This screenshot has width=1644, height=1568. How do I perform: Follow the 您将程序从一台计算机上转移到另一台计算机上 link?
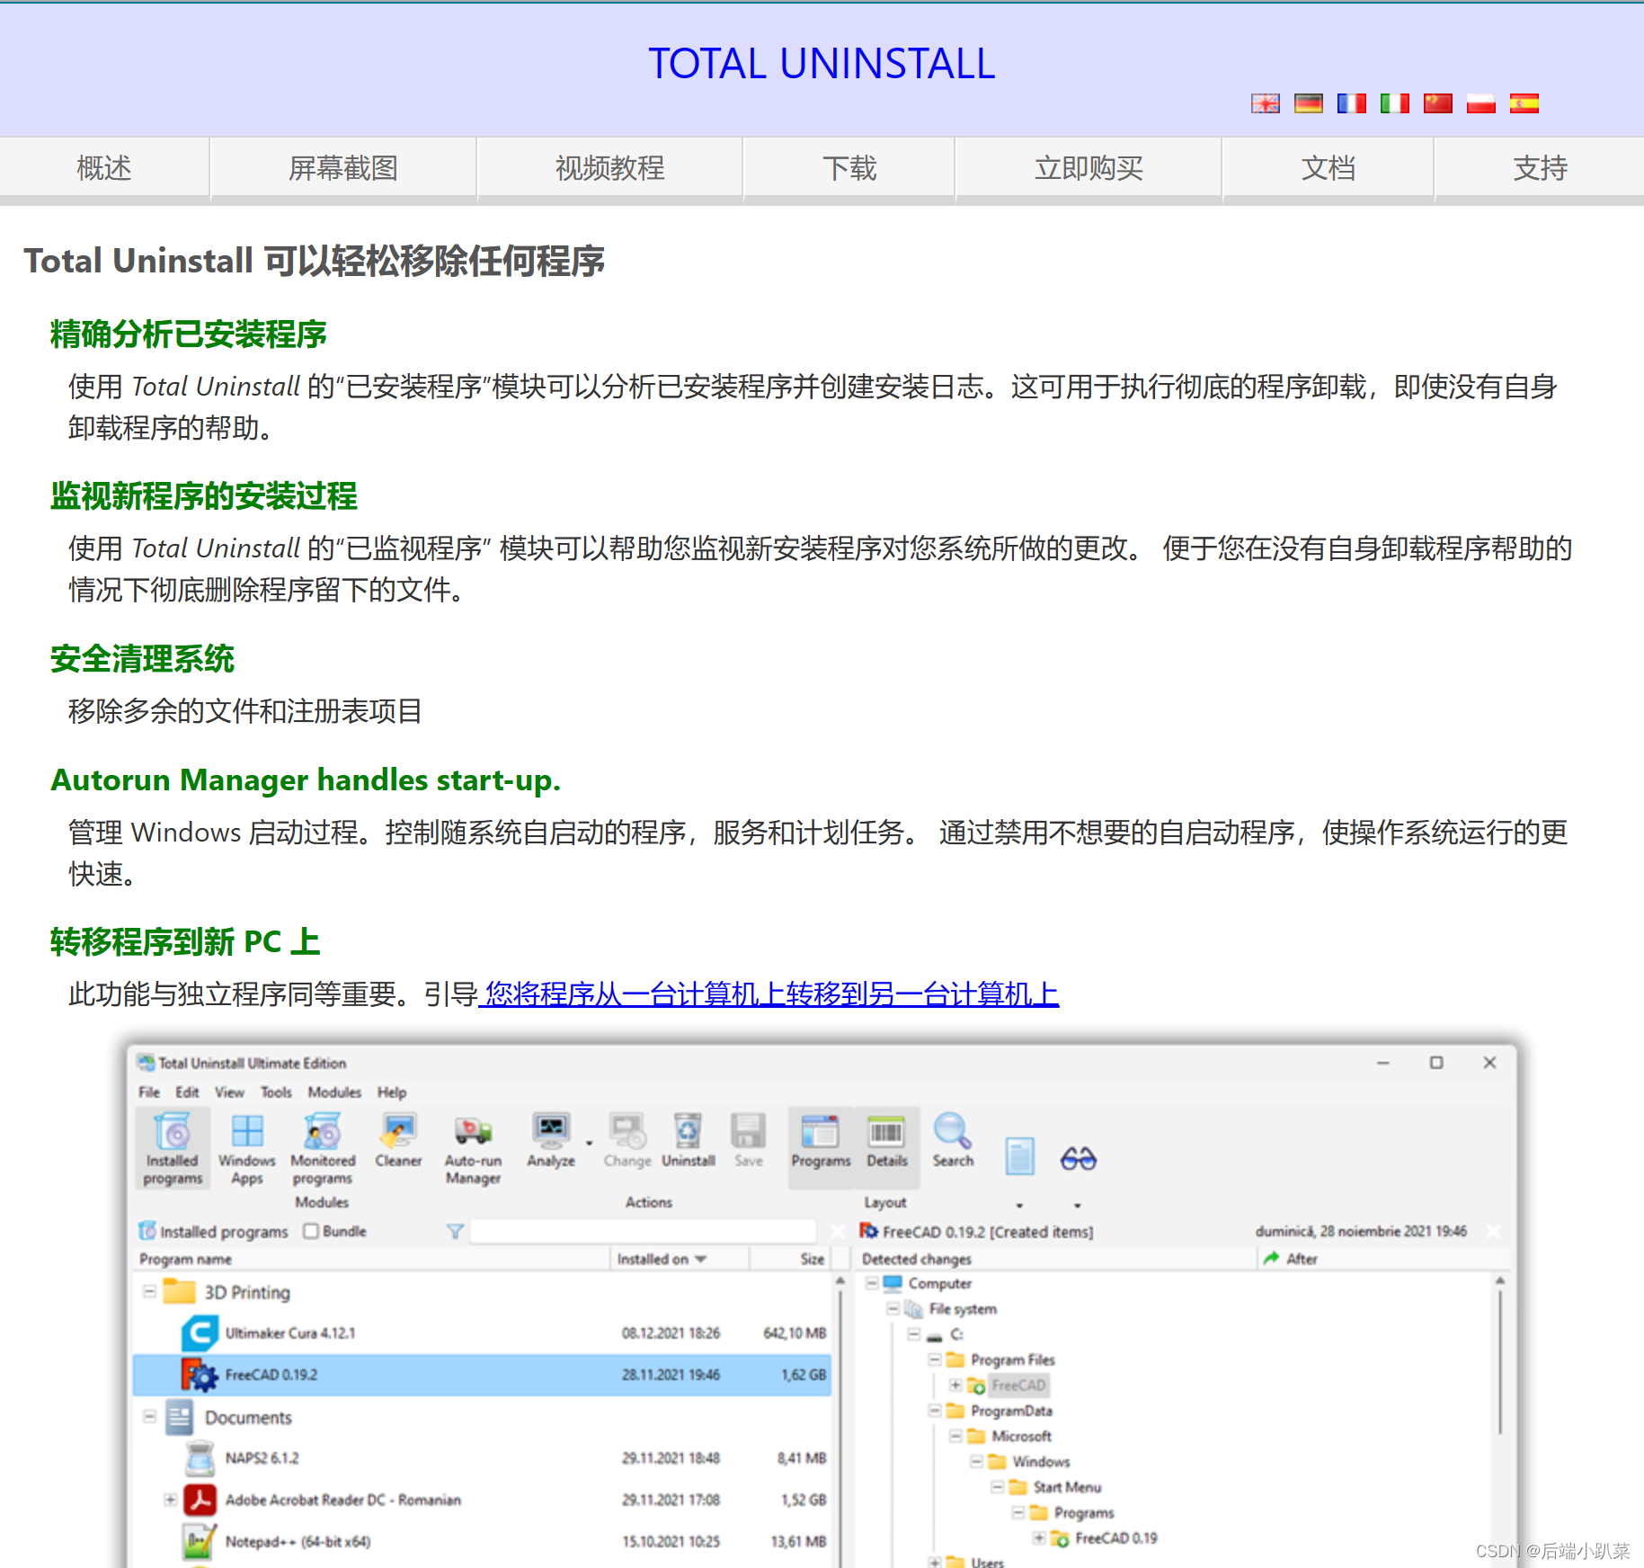769,993
